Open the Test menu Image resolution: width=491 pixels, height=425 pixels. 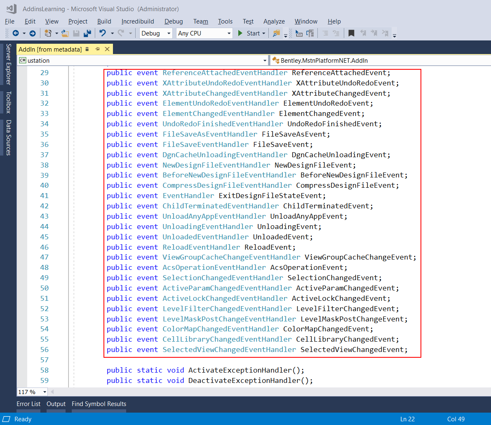pyautogui.click(x=248, y=21)
